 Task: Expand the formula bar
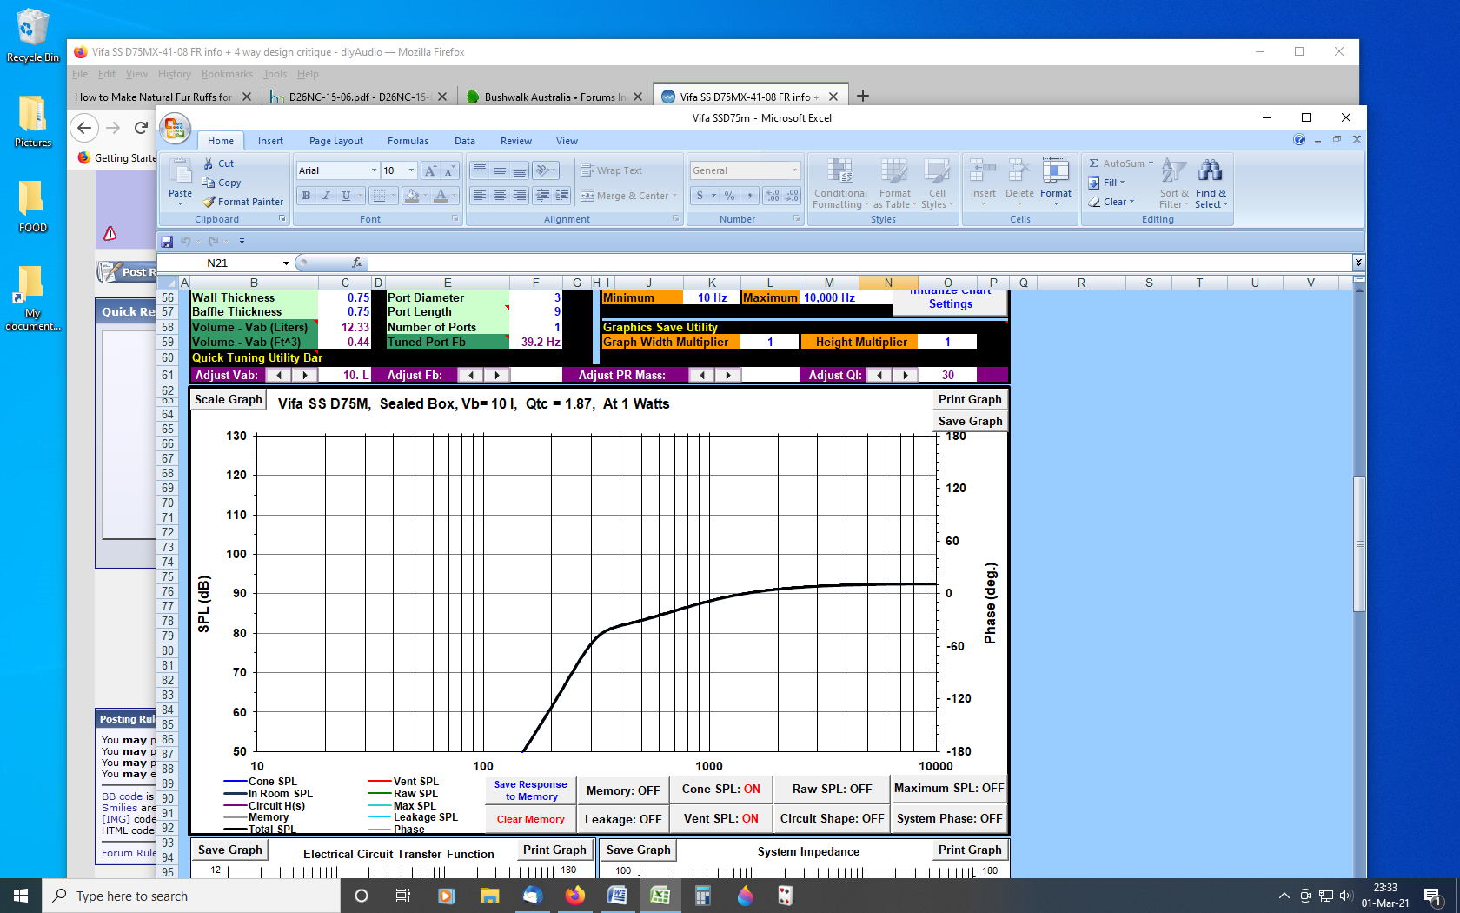click(x=1358, y=263)
